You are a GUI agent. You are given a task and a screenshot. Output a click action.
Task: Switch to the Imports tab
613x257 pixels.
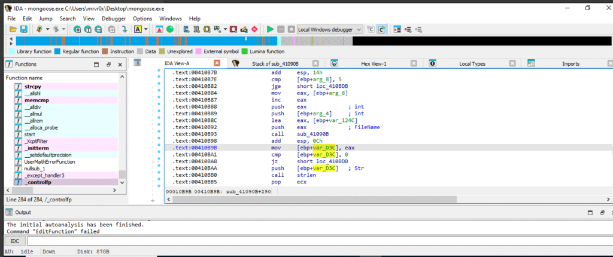pos(570,64)
